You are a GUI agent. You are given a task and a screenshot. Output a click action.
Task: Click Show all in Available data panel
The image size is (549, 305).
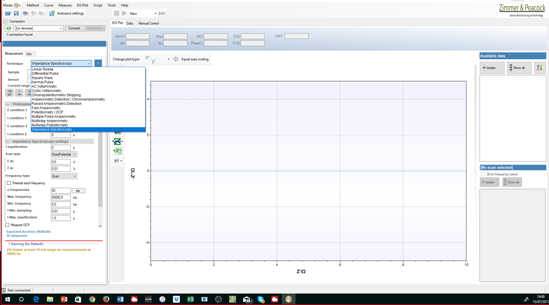519,68
